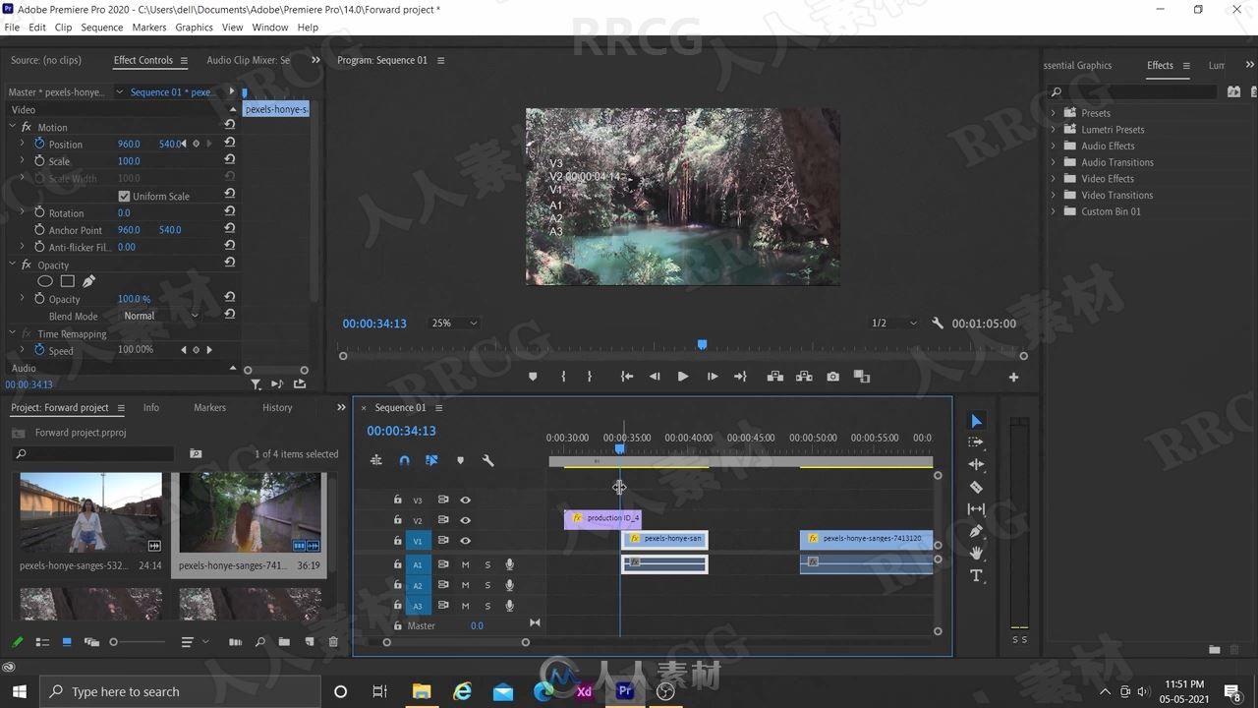Open Blend Mode Normal dropdown

click(161, 316)
